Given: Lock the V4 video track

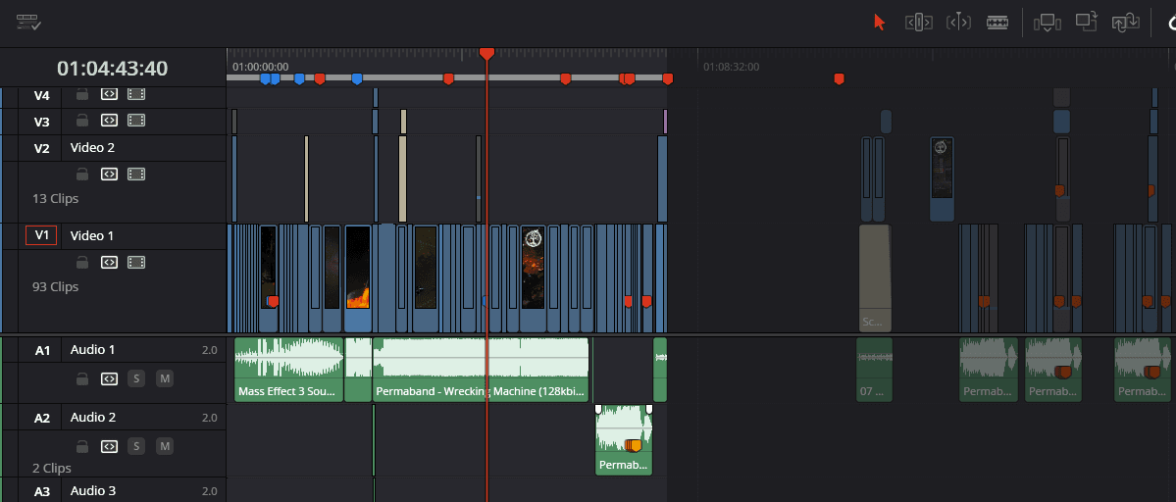Looking at the screenshot, I should point(82,95).
